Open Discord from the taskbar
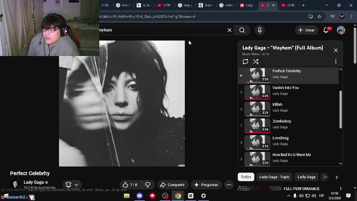Screen dimensions: 357x201 [x=139, y=196]
